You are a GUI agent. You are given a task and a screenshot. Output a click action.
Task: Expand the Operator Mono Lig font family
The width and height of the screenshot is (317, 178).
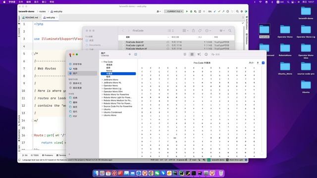click(102, 89)
